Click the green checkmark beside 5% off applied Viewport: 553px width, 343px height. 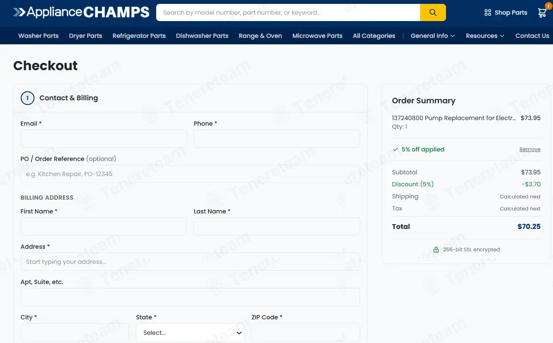point(396,149)
